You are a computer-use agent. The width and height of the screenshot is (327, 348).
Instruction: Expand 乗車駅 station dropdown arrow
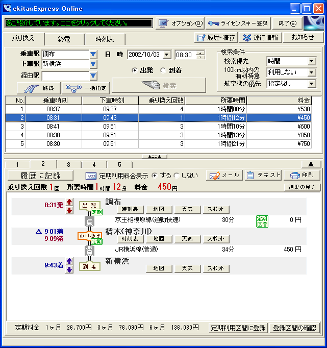point(93,54)
